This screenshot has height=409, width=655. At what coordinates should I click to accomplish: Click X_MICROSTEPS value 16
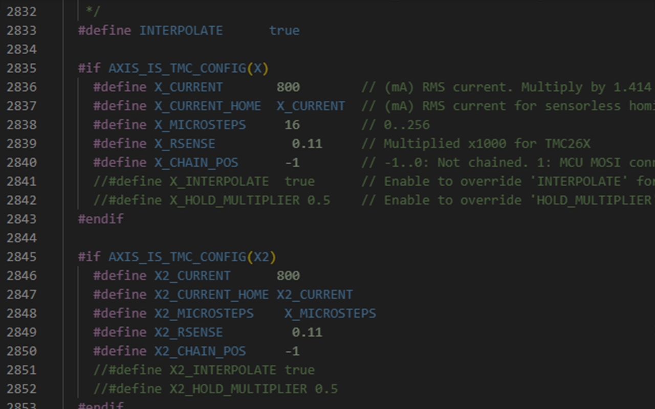click(292, 125)
